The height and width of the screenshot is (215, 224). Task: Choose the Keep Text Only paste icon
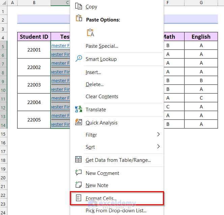90,33
